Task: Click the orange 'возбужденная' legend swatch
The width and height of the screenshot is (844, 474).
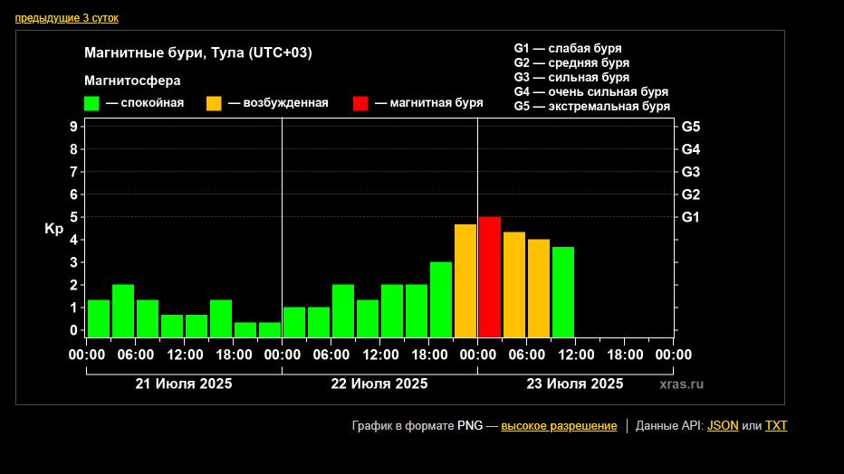Action: [x=214, y=103]
